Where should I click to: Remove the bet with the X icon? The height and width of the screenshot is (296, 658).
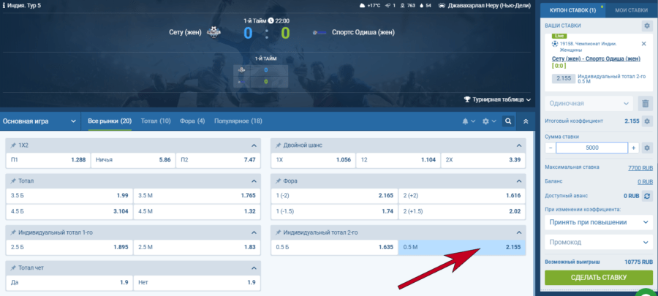[x=643, y=44]
